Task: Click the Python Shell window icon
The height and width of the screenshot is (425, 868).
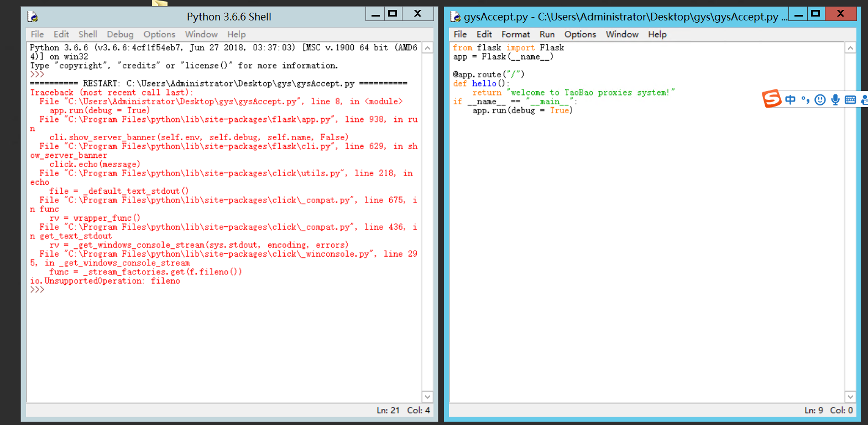Action: [x=33, y=17]
